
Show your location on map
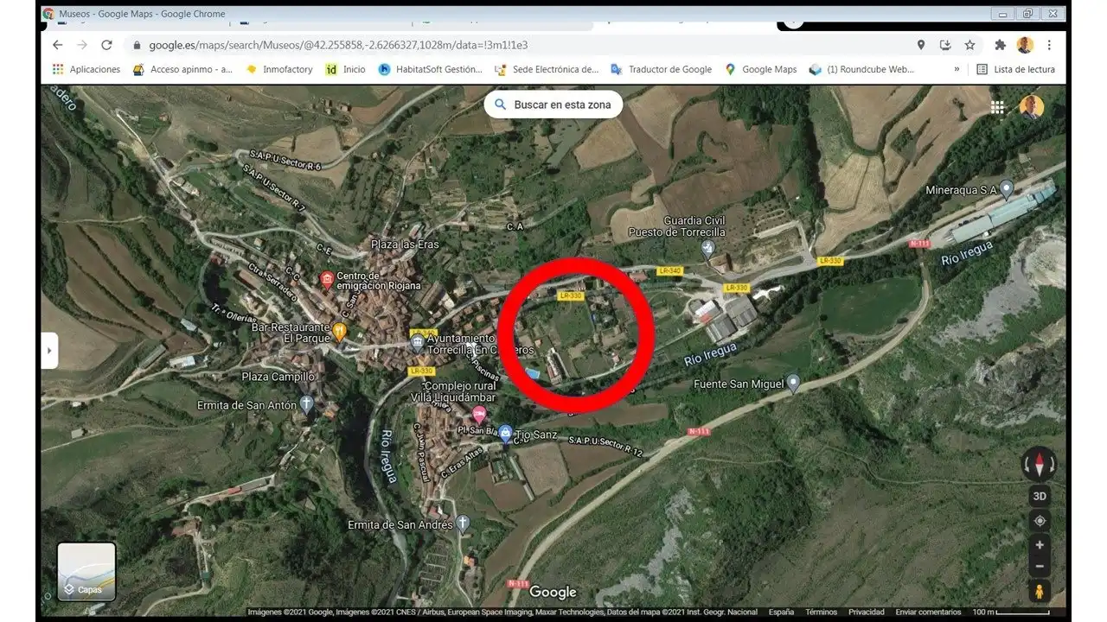coord(1040,521)
